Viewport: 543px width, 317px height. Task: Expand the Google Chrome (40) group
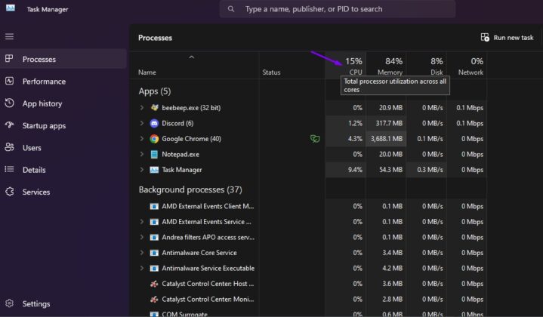click(x=142, y=139)
